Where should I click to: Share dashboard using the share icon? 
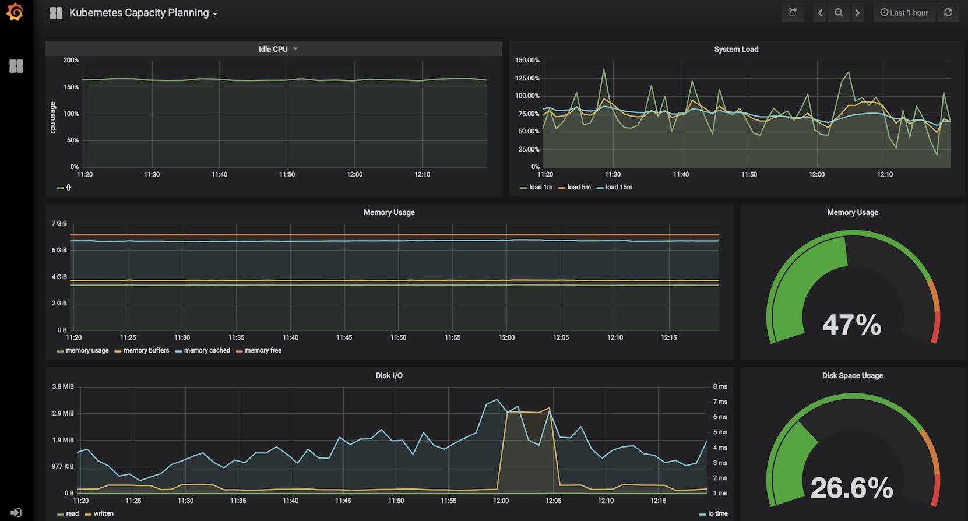(x=793, y=12)
